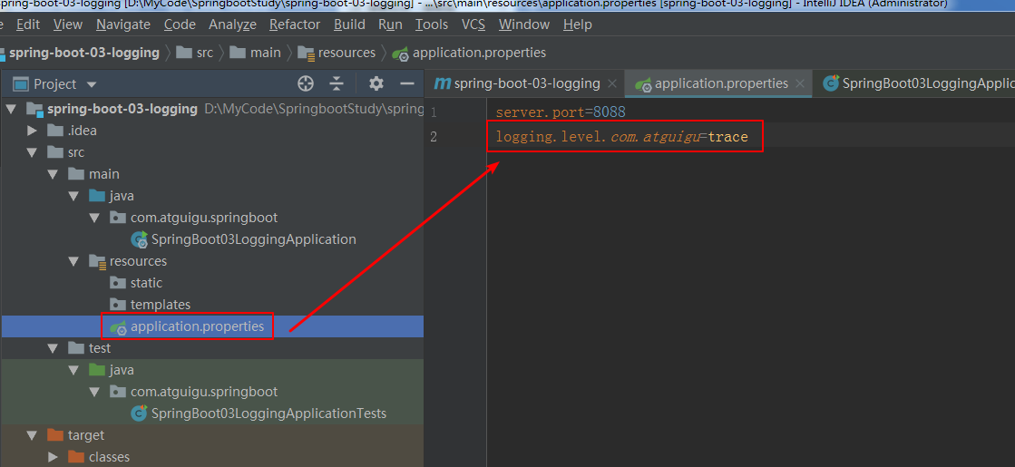Image resolution: width=1015 pixels, height=467 pixels.
Task: Expand the classes folder arrow
Action: [54, 457]
